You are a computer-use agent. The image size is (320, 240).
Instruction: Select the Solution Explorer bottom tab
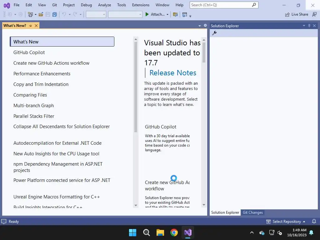click(225, 212)
